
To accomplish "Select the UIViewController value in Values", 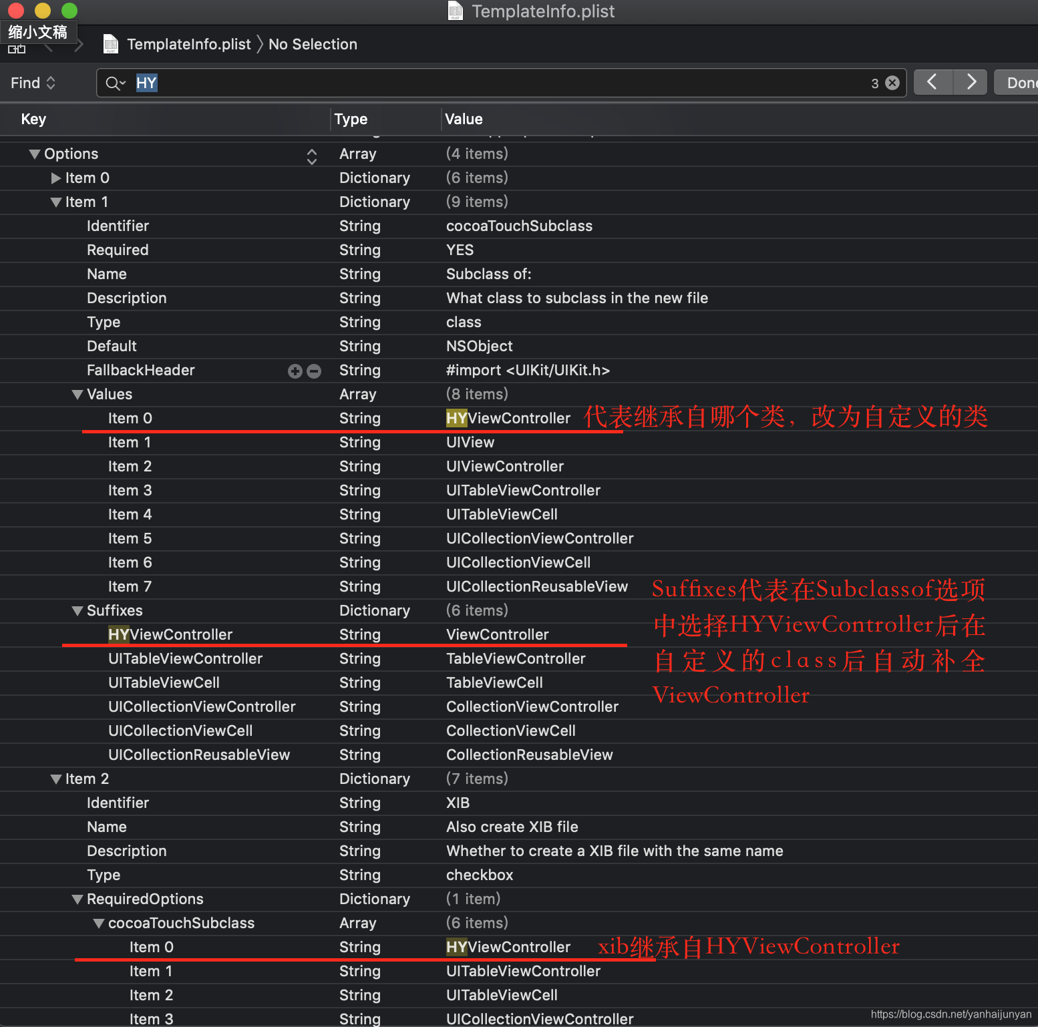I will click(504, 467).
